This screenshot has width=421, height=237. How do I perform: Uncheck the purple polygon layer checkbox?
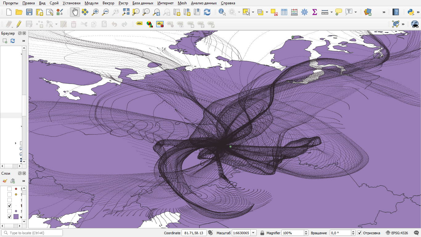10,217
